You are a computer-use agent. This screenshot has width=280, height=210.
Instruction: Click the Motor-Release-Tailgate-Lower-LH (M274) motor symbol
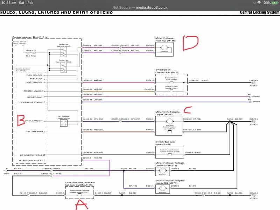[x=162, y=171]
